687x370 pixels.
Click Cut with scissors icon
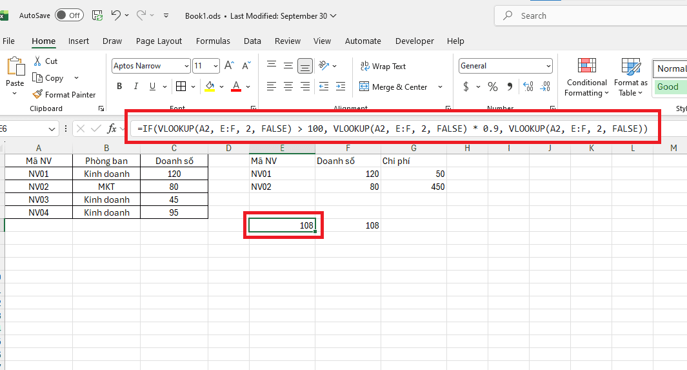pyautogui.click(x=46, y=61)
